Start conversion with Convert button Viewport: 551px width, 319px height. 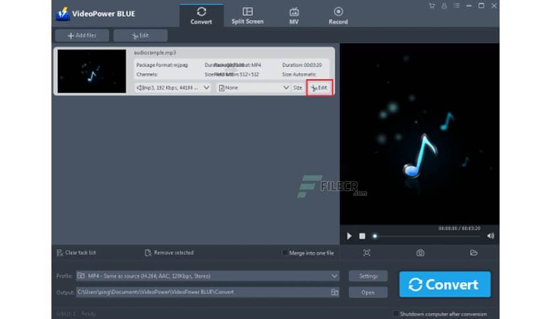coord(445,284)
